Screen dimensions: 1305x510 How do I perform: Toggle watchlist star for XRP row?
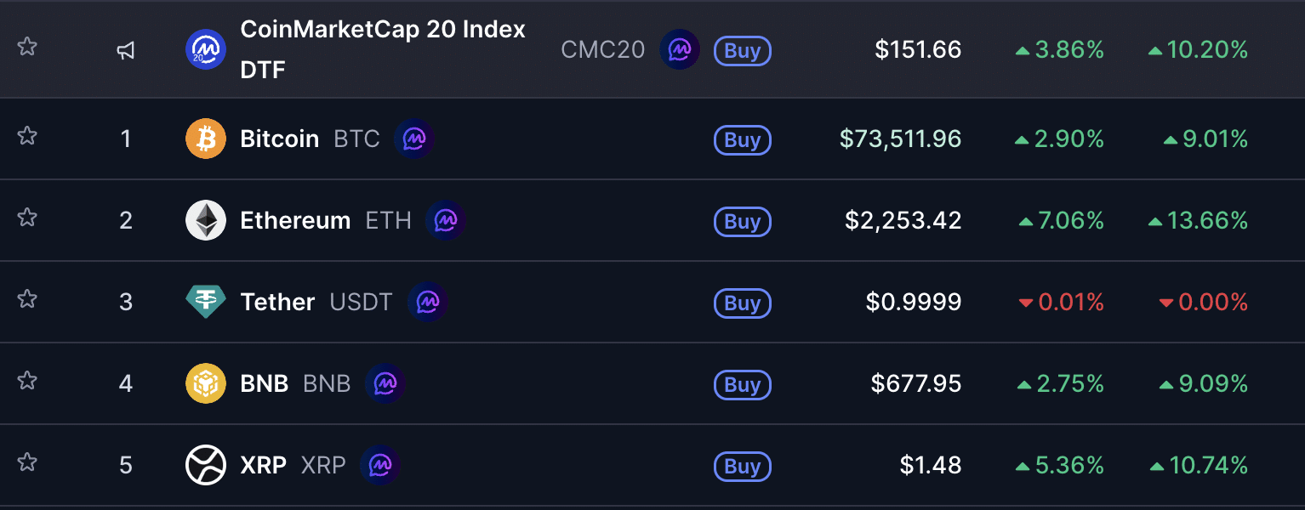[x=27, y=462]
